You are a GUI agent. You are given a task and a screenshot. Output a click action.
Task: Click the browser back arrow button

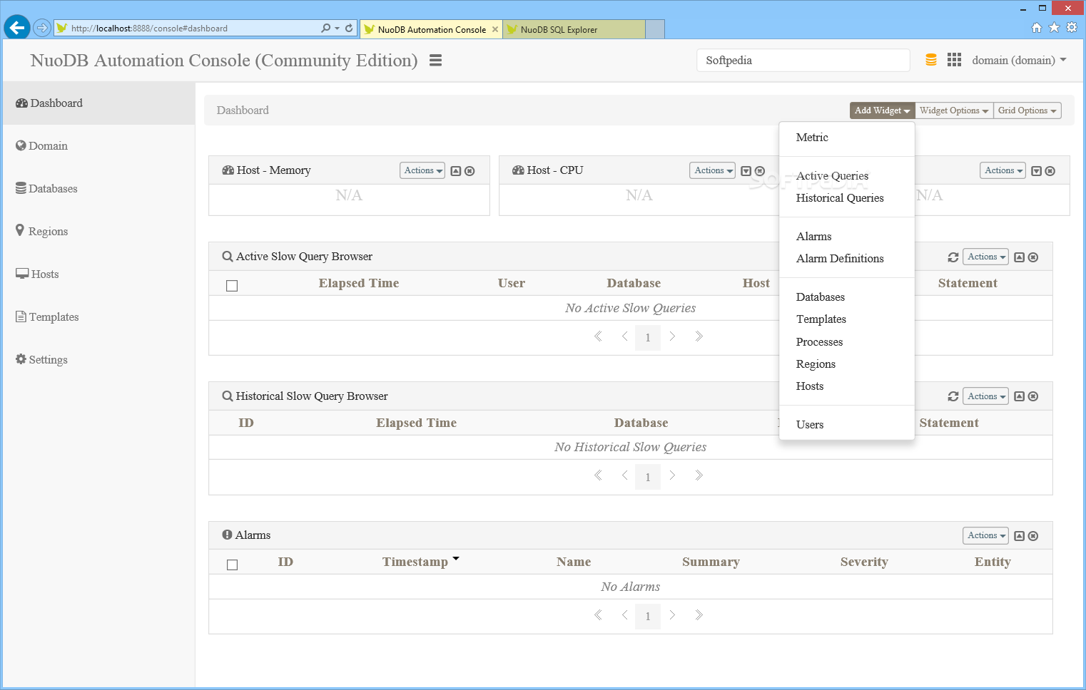(17, 28)
